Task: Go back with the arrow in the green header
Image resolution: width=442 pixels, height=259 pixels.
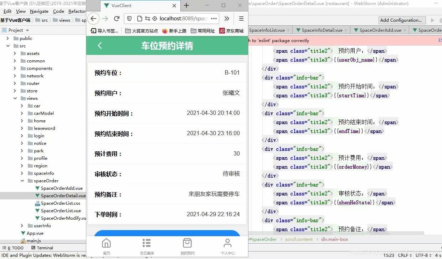Action: tap(100, 45)
